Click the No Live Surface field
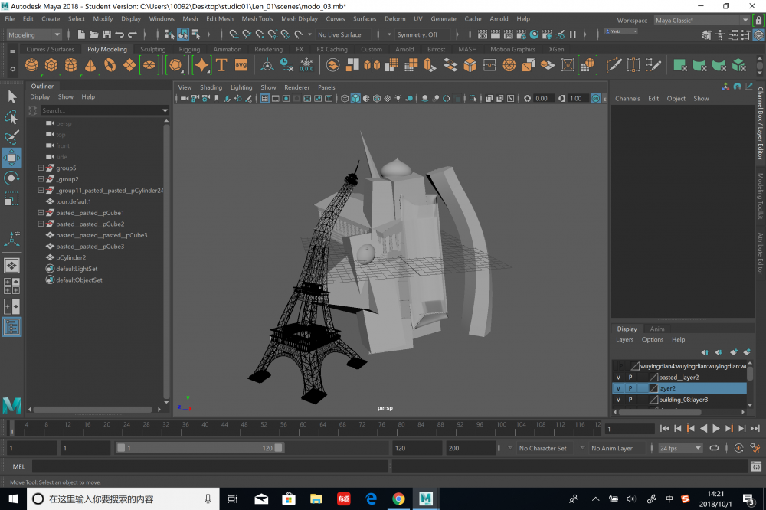Screen dimensions: 766x510 coord(344,34)
